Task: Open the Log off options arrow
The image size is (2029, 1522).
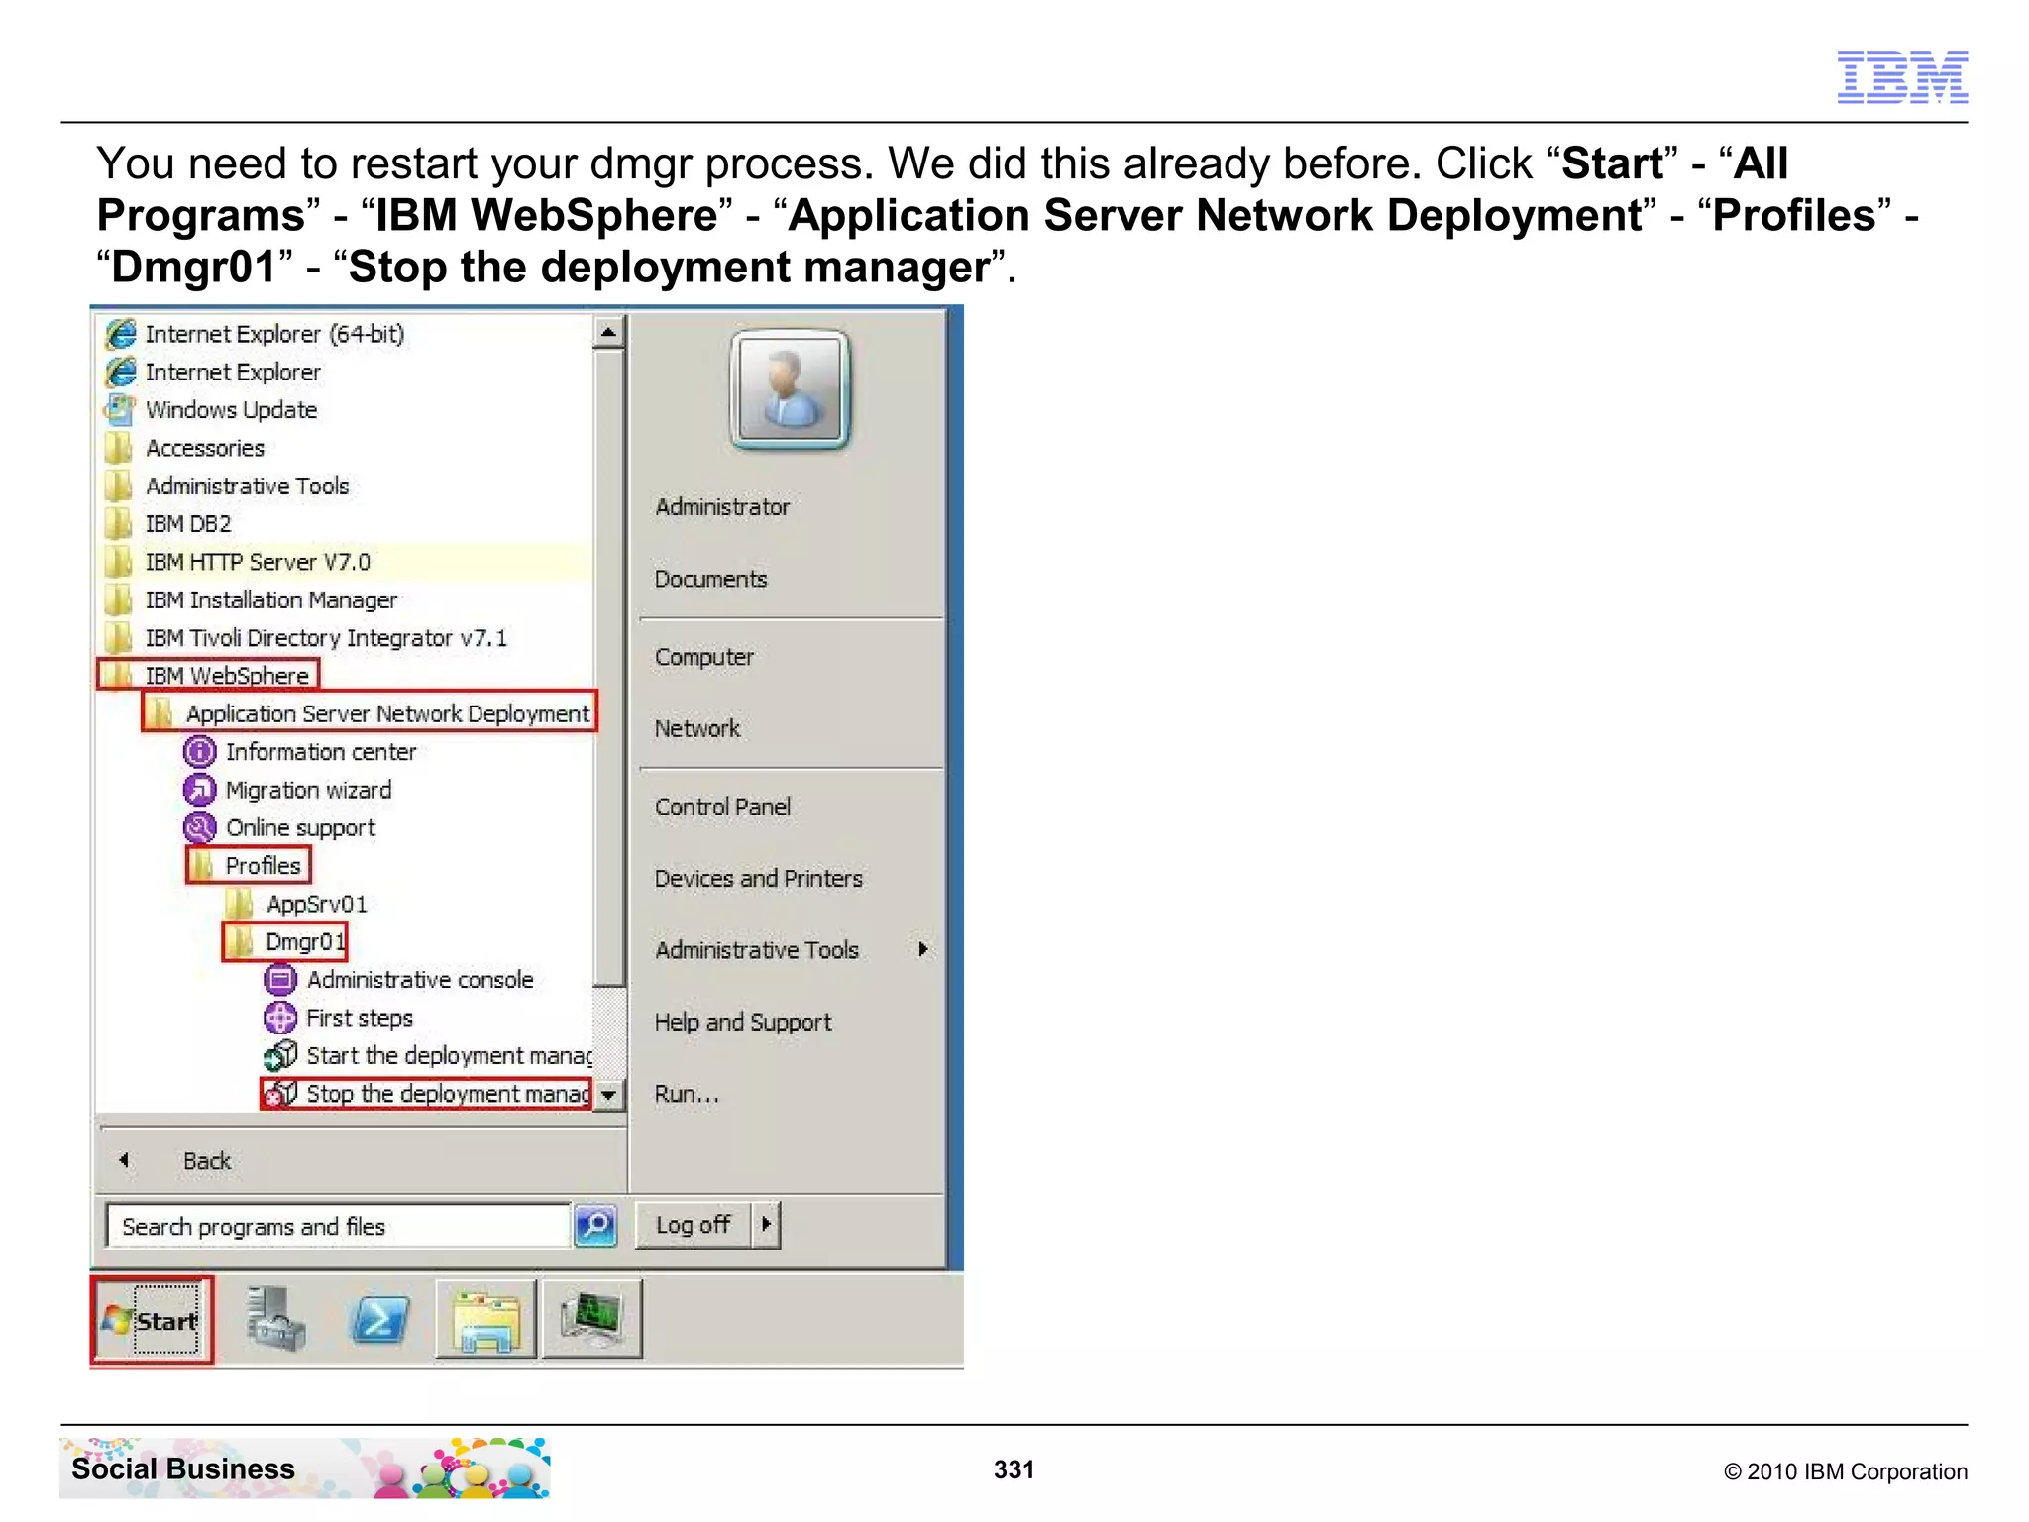Action: tap(766, 1225)
